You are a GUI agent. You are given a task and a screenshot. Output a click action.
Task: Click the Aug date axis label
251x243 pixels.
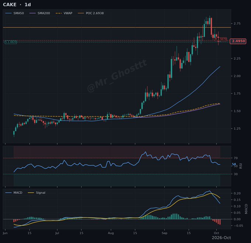coord(111,233)
